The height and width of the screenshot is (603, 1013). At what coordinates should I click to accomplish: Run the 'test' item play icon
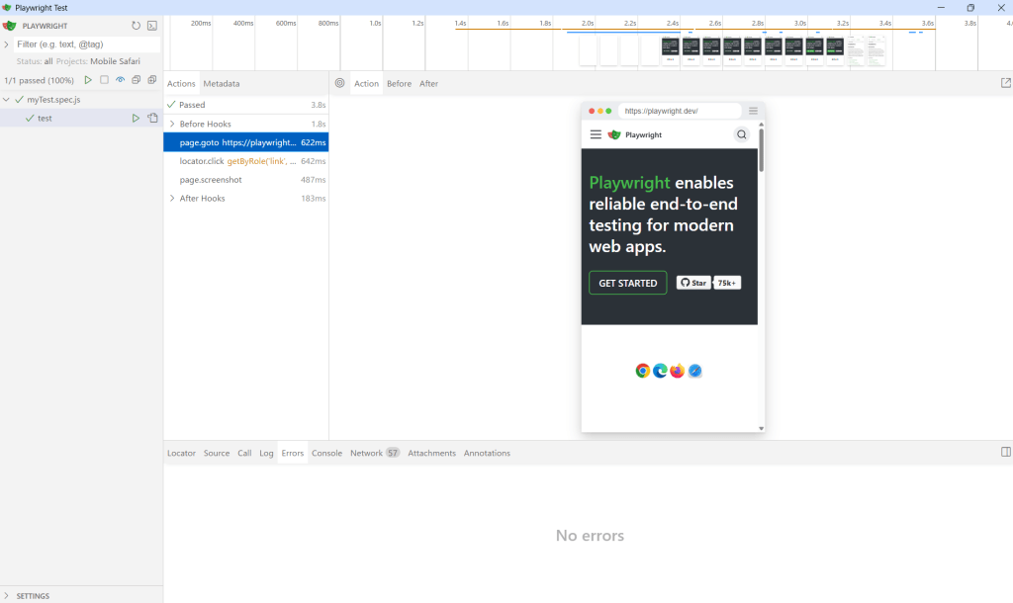click(137, 119)
